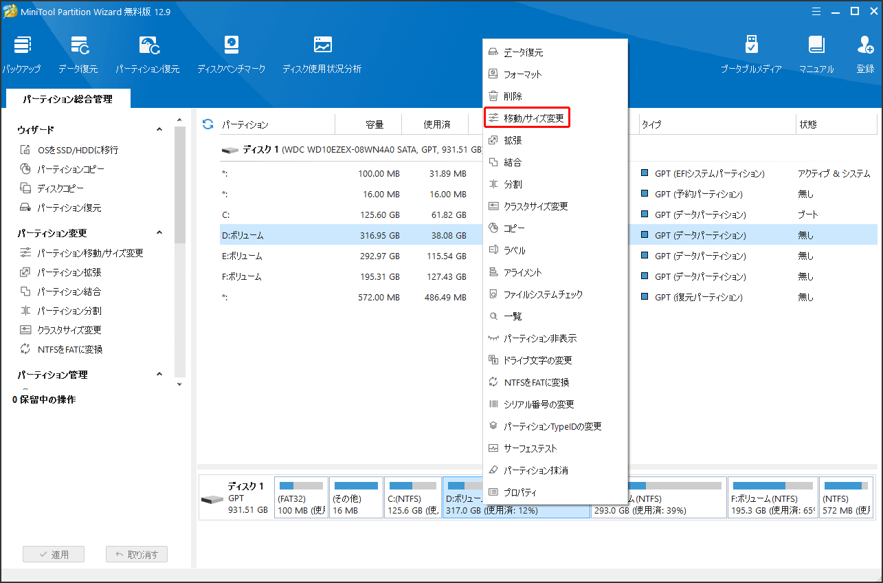Collapse the パーティション管理 section

[x=159, y=375]
